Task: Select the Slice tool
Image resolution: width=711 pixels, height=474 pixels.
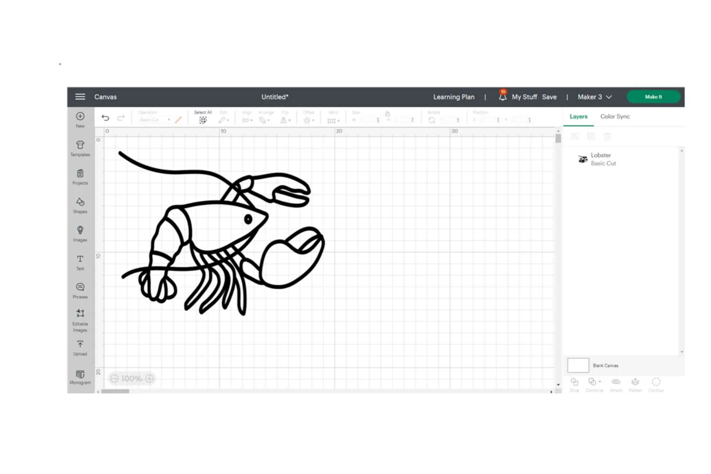Action: 574,383
